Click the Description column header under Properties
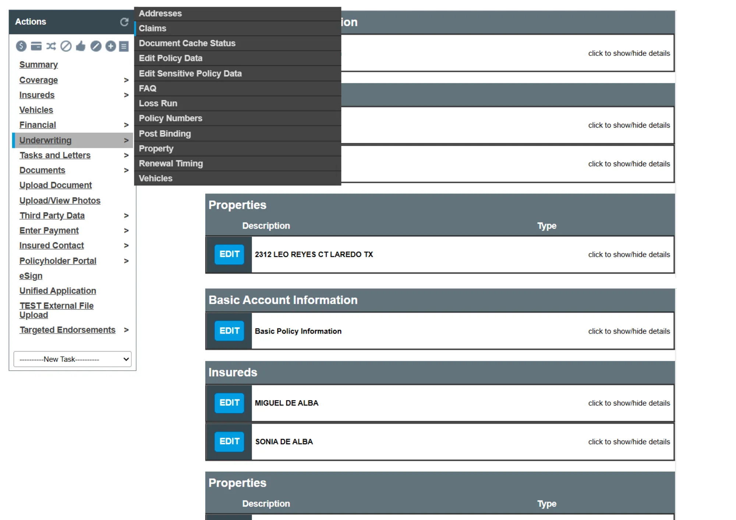 click(x=266, y=225)
